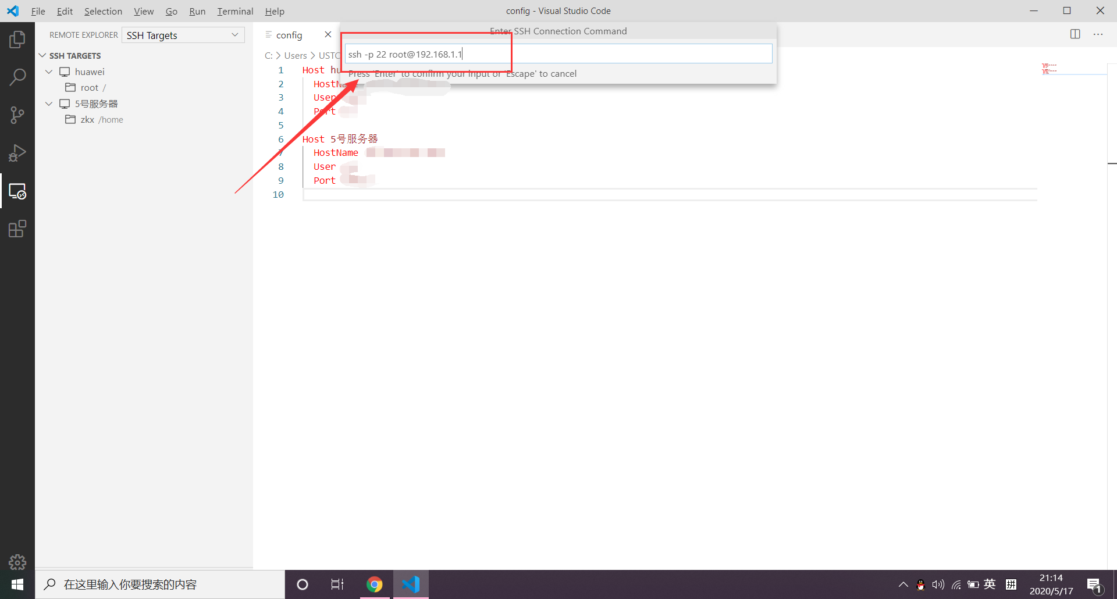Select the zkx /home folder entry
Image resolution: width=1117 pixels, height=599 pixels.
[144, 119]
